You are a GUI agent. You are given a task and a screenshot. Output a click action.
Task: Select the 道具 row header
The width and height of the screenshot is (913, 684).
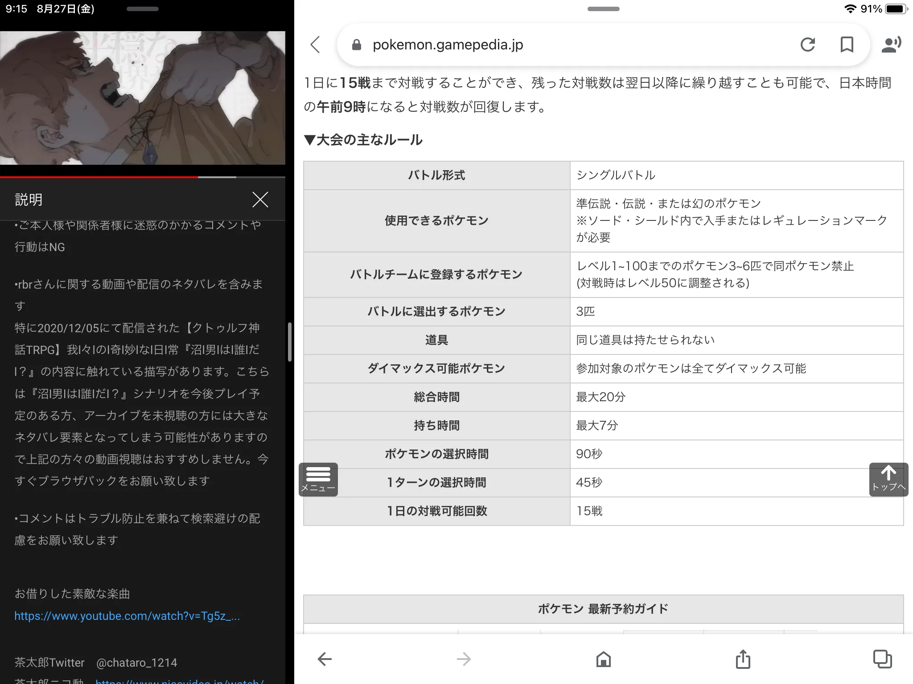437,340
